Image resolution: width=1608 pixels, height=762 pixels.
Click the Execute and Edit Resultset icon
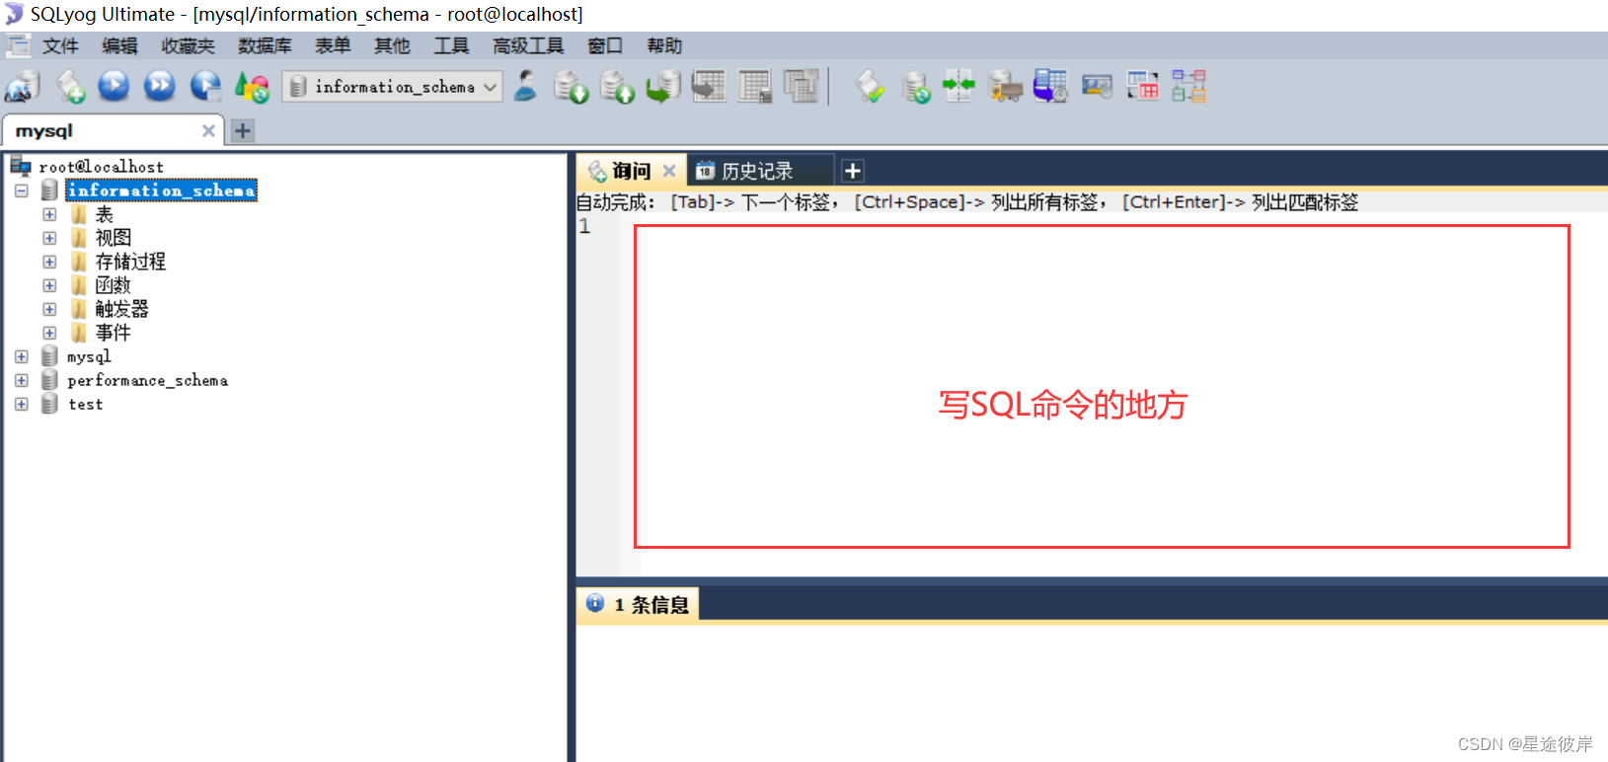point(205,86)
